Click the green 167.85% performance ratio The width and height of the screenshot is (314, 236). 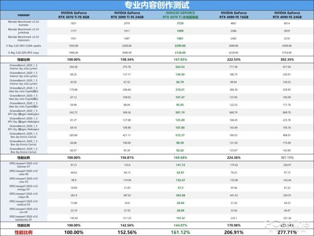tap(180, 60)
